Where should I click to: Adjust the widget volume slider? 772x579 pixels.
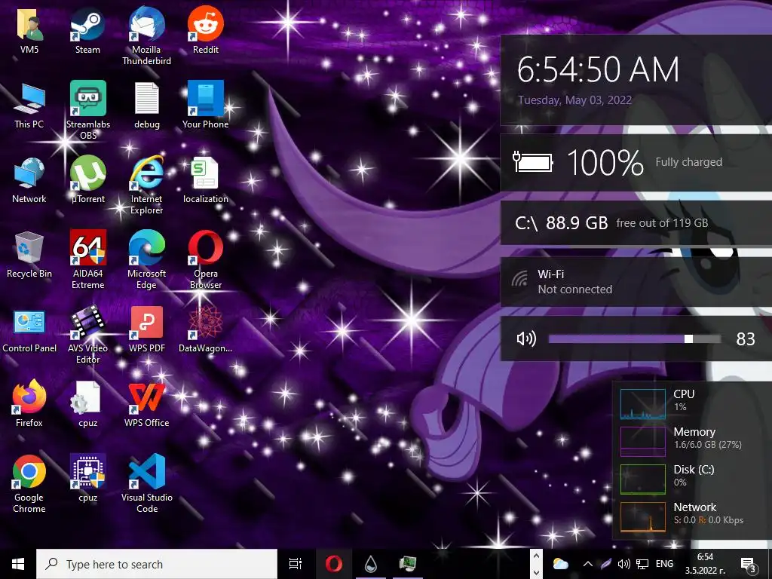(x=635, y=339)
